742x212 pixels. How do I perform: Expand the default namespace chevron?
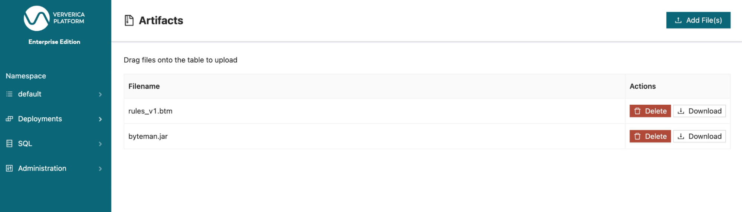pos(100,94)
